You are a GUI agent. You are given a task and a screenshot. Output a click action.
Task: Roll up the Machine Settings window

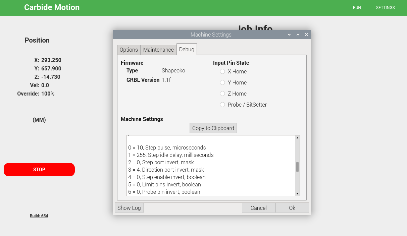[x=289, y=35]
